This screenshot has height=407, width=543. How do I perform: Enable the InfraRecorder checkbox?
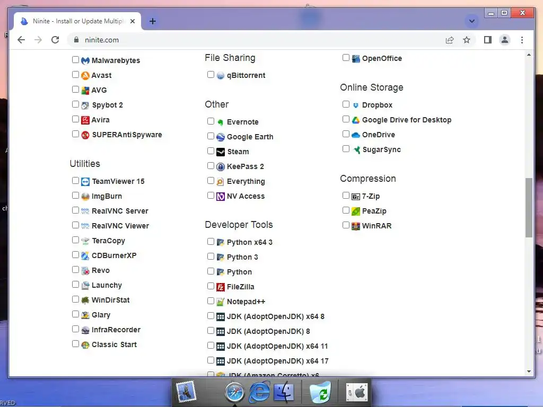point(75,329)
